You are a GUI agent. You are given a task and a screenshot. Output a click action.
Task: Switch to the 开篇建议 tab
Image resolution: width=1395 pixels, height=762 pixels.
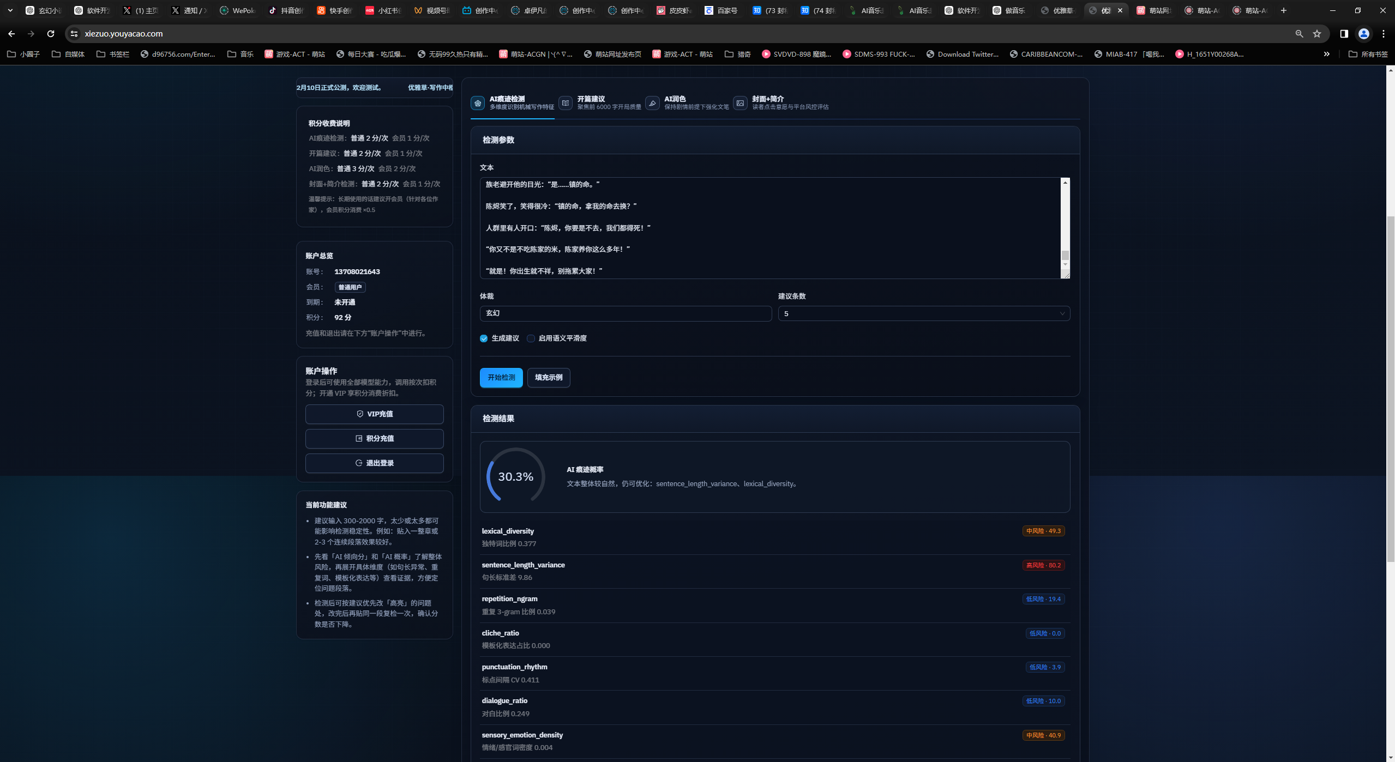(x=591, y=99)
